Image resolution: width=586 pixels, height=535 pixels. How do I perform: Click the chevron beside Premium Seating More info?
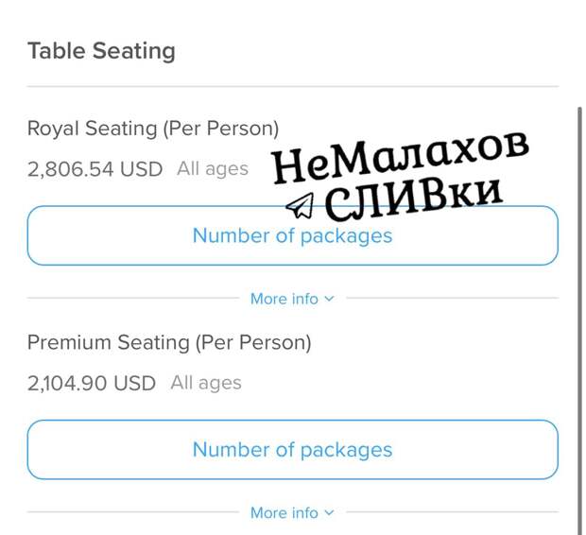click(329, 512)
